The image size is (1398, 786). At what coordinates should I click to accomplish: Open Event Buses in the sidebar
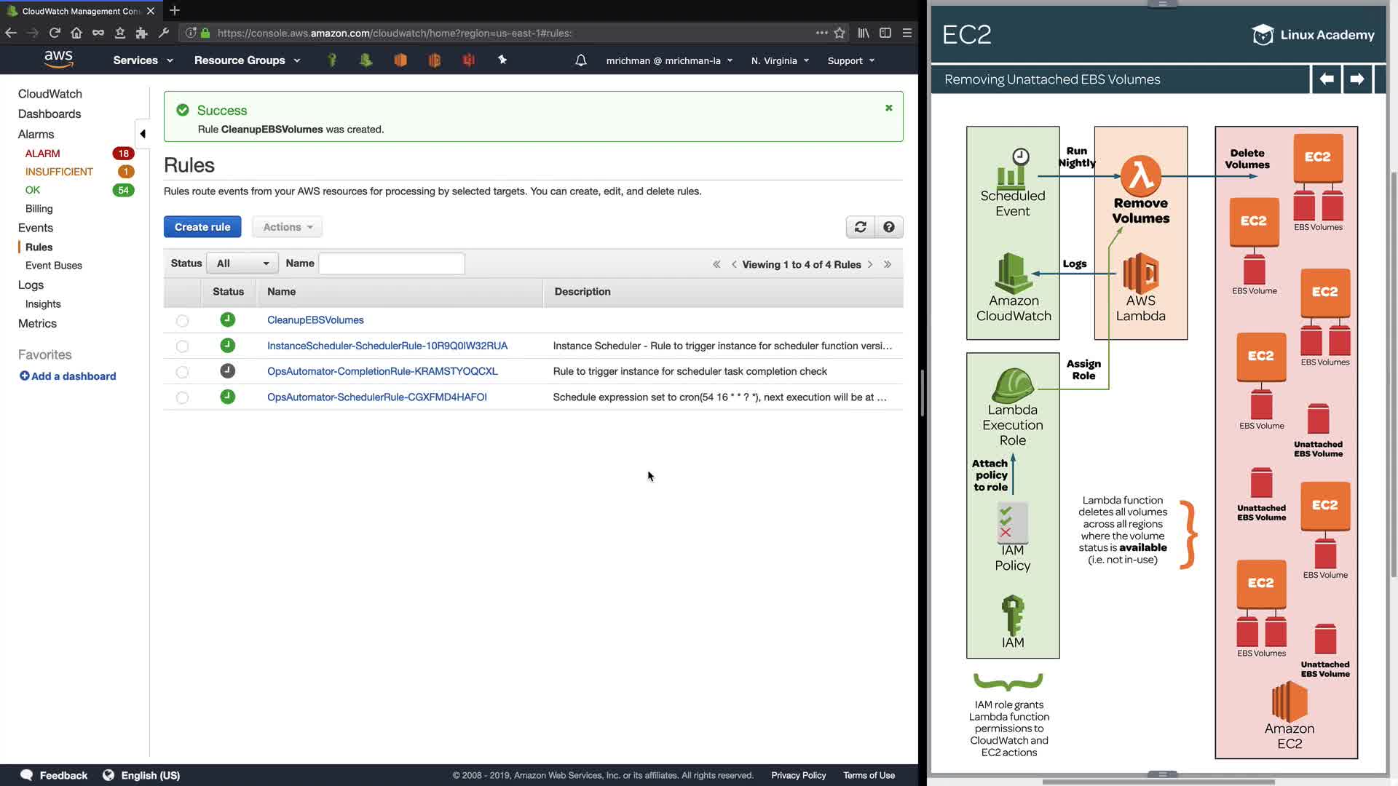pyautogui.click(x=53, y=266)
